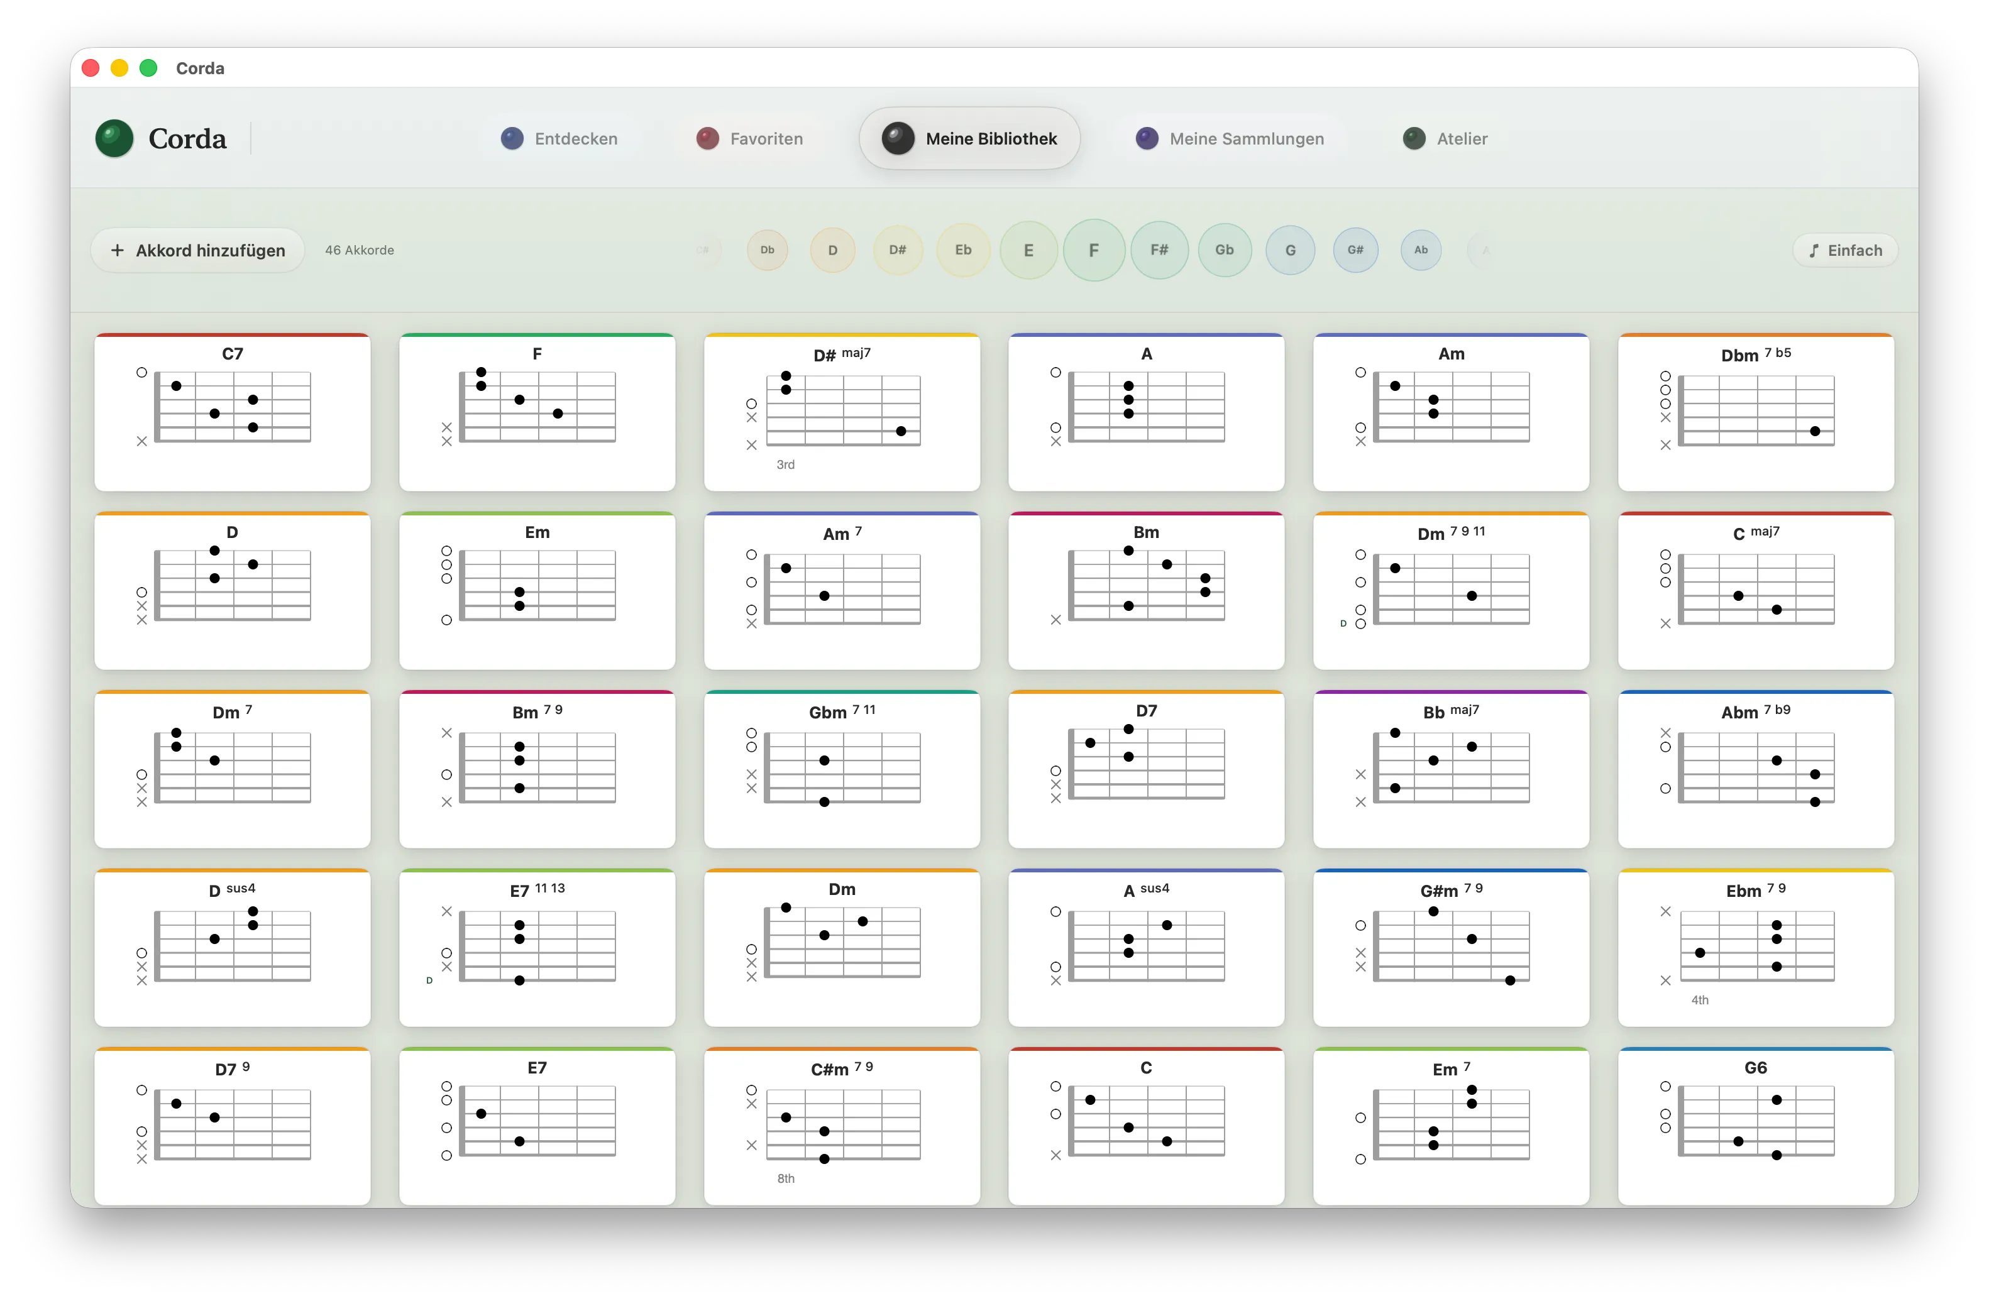Open the D7 chord card
Image resolution: width=1989 pixels, height=1301 pixels.
[x=1147, y=769]
